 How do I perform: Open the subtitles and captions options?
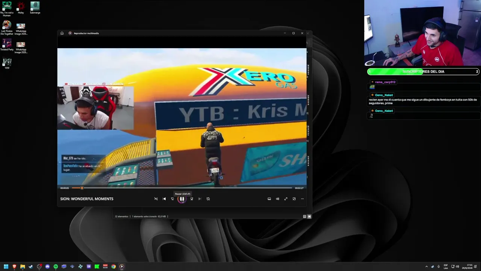coord(269,199)
